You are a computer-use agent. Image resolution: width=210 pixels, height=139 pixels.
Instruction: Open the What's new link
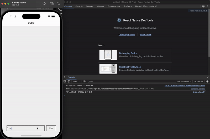point(145,35)
